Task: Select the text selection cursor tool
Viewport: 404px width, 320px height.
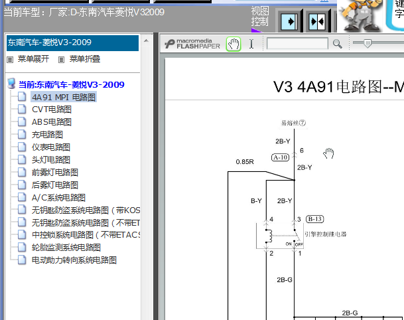Action: point(251,44)
